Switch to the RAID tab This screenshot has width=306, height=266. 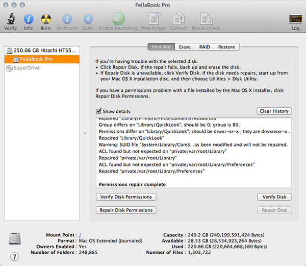coord(205,47)
